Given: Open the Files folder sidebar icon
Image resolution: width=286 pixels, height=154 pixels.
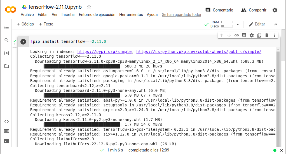Looking at the screenshot, I should pos(6,66).
